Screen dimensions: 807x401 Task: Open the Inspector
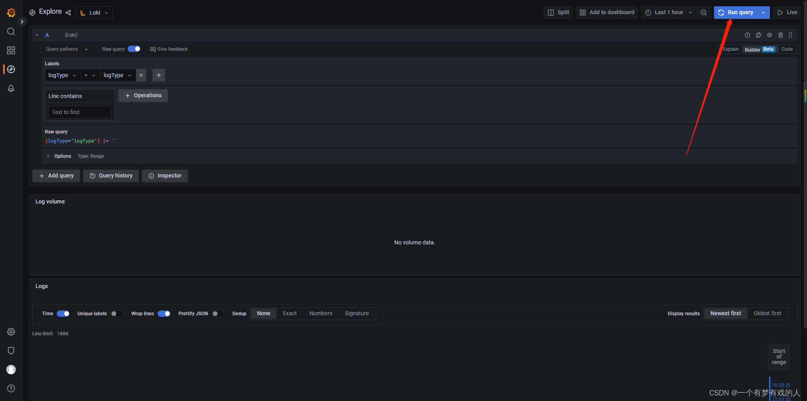pyautogui.click(x=165, y=176)
